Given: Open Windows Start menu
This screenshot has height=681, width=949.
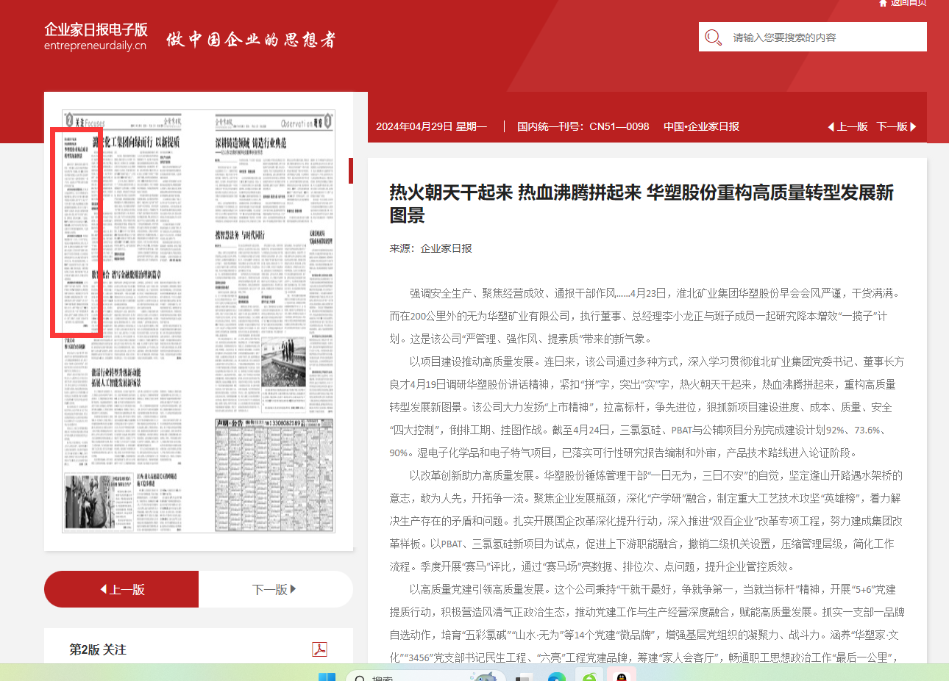Looking at the screenshot, I should click(327, 677).
